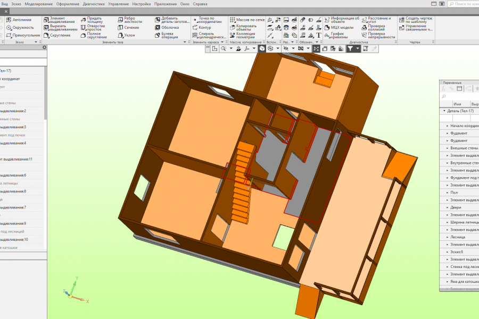479x319 pixels.
Task: Open the Булева операция tool
Action: pos(167,36)
